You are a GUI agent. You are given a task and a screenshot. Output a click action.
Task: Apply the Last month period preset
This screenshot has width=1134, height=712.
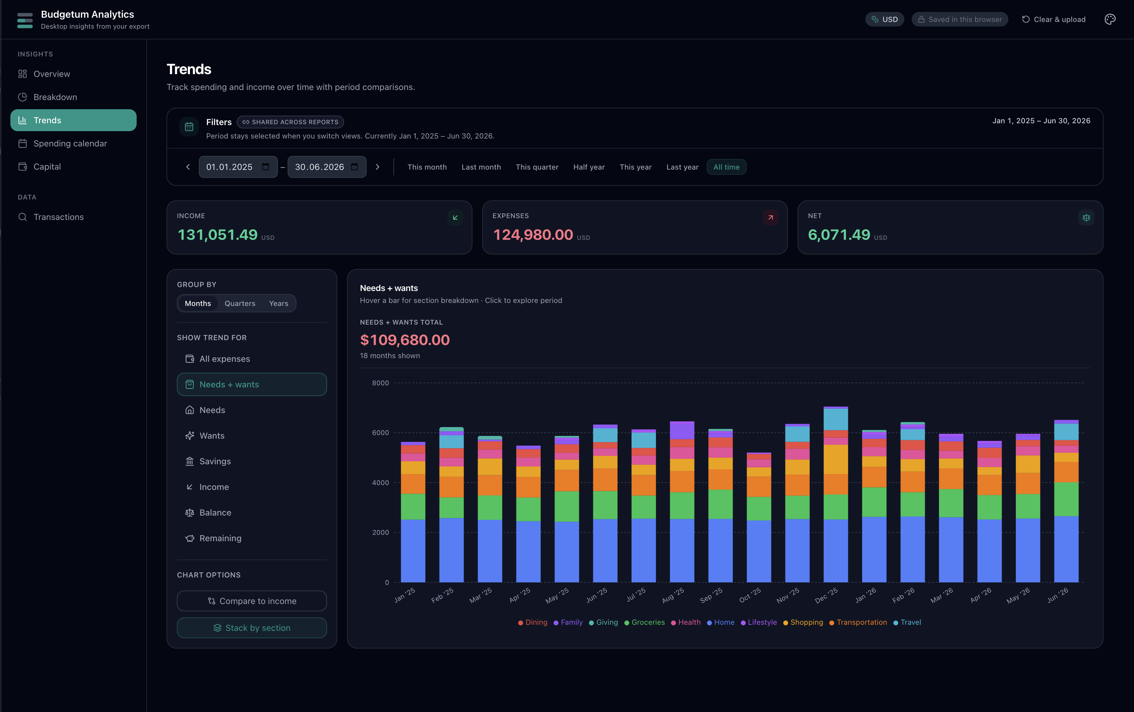(x=481, y=167)
